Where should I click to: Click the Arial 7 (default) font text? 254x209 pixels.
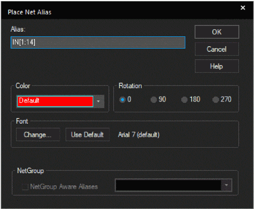tap(139, 134)
